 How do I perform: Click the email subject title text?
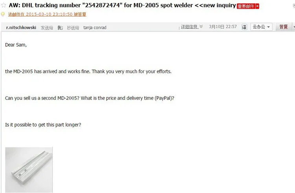pos(122,5)
